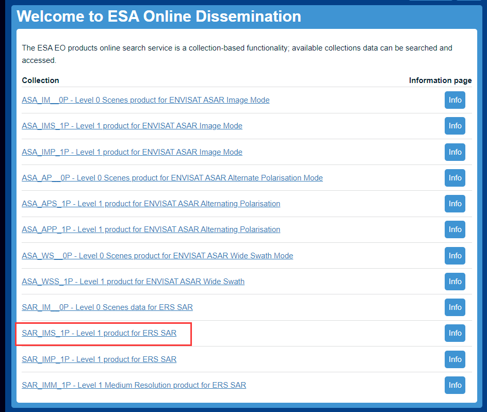This screenshot has height=412, width=487.
Task: View Info for ASA_WS__0P Wide Swath Mode
Action: pyautogui.click(x=455, y=256)
